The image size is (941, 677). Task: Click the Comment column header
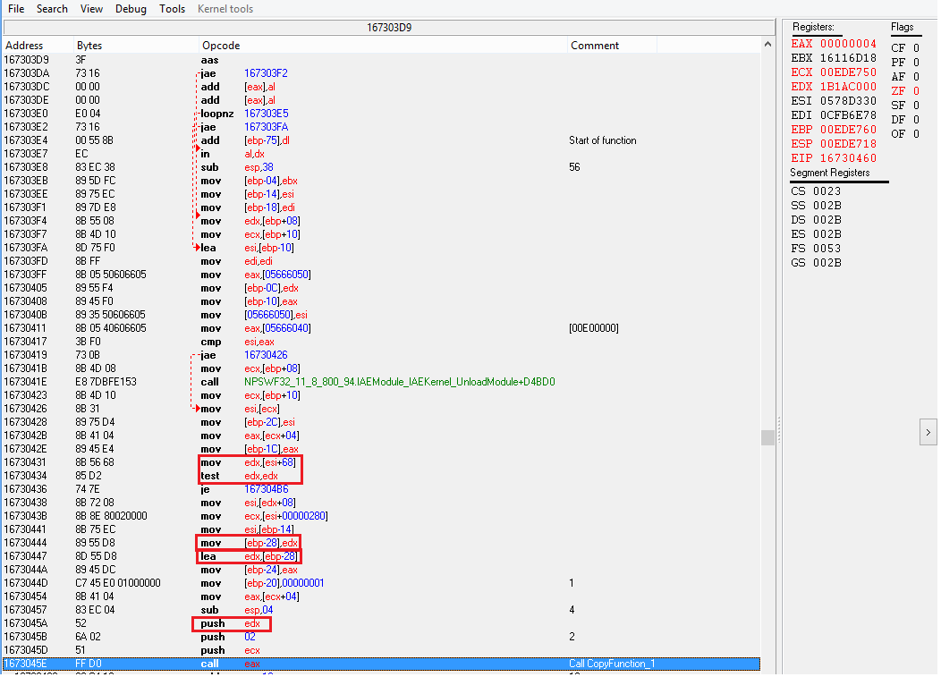(x=595, y=46)
